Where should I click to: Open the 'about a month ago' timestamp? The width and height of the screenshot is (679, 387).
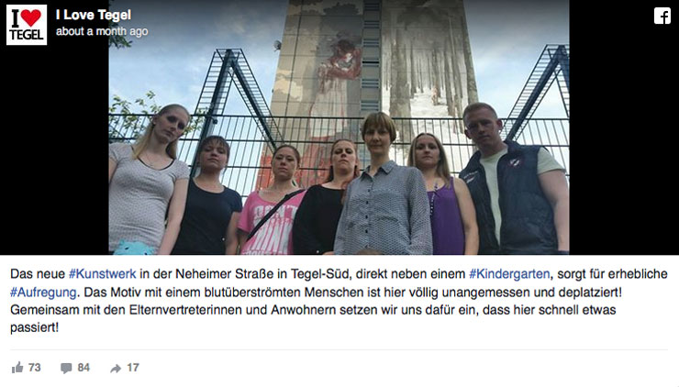pos(102,31)
